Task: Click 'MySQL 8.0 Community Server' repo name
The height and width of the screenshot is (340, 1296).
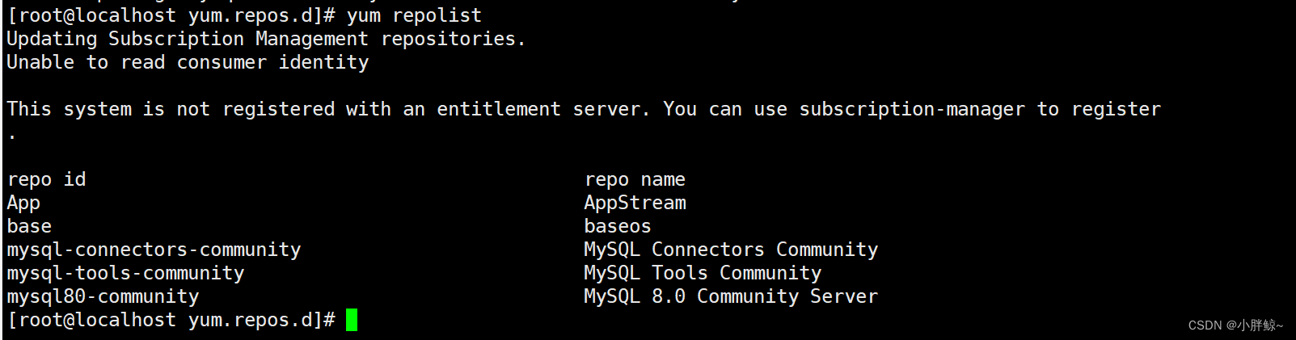Action: [x=731, y=296]
